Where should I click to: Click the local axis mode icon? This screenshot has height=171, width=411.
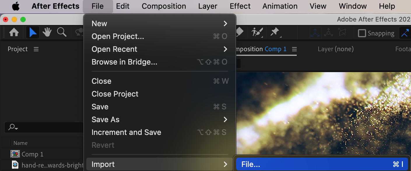(x=316, y=33)
